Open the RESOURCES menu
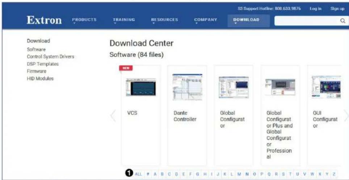Viewport: 349px width, 180px height. 164,20
